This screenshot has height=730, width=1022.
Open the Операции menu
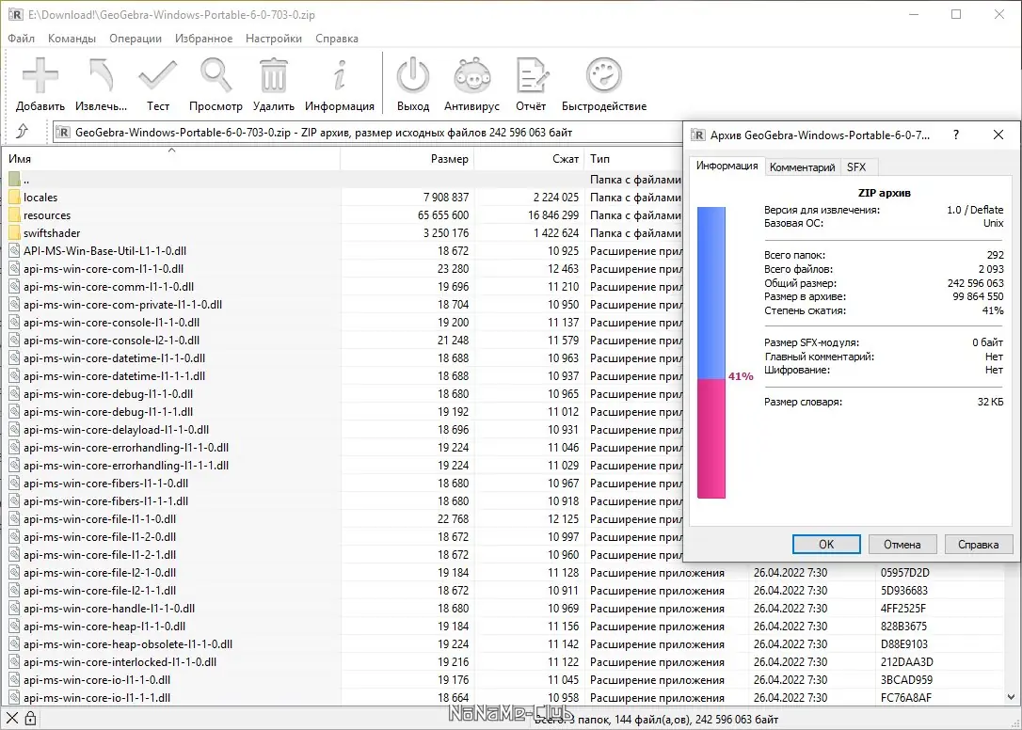tap(136, 39)
